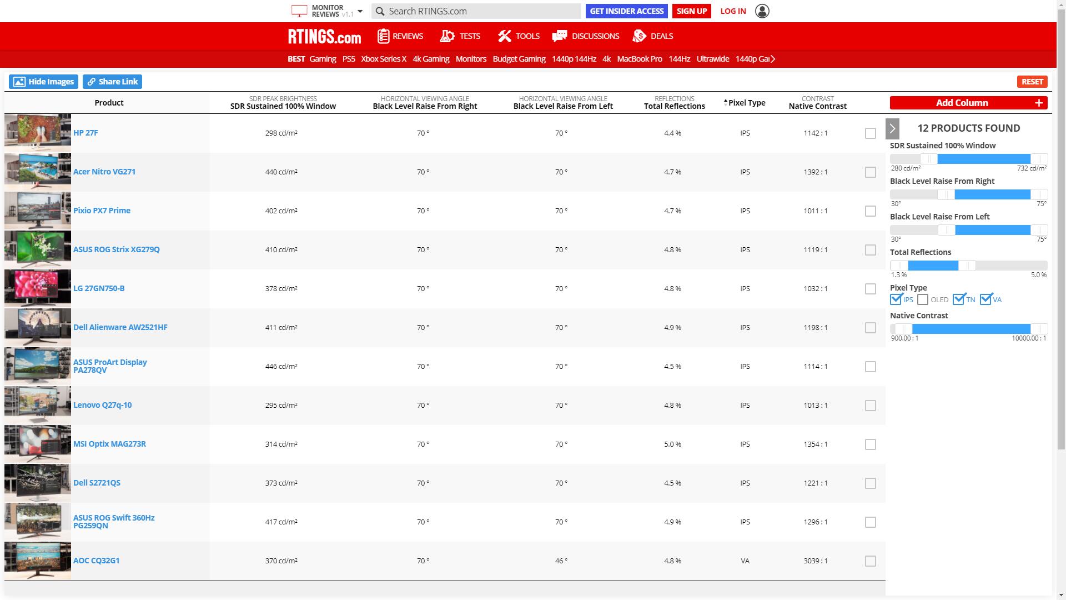Expand the Best categories list right arrow
This screenshot has height=600, width=1066.
772,59
